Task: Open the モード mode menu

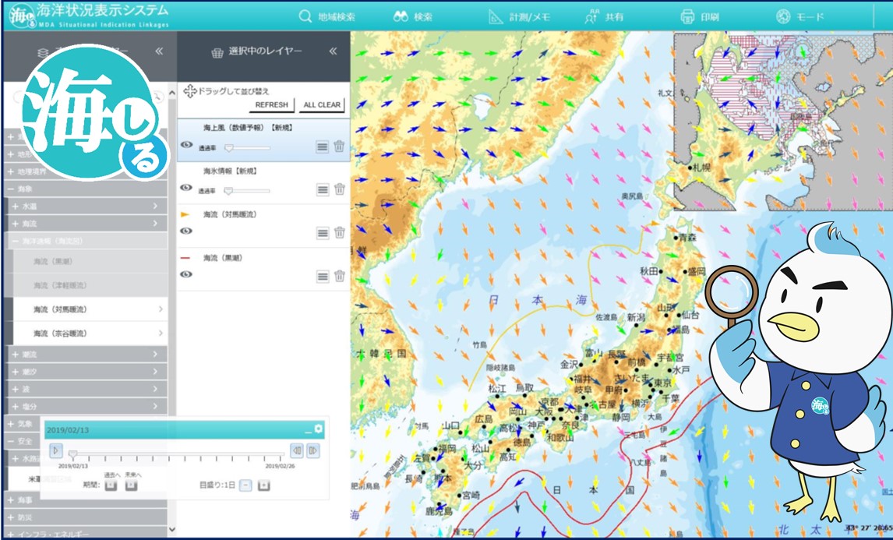Action: coord(800,16)
